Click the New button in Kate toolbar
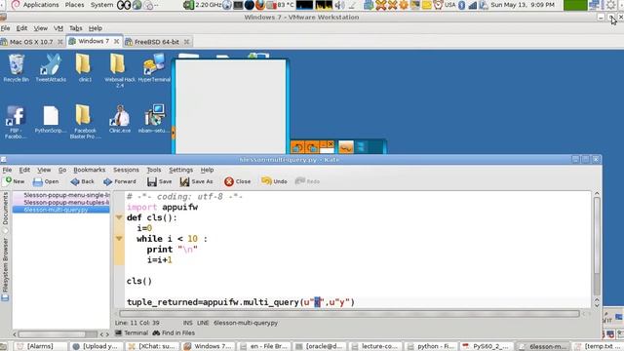 pos(14,181)
